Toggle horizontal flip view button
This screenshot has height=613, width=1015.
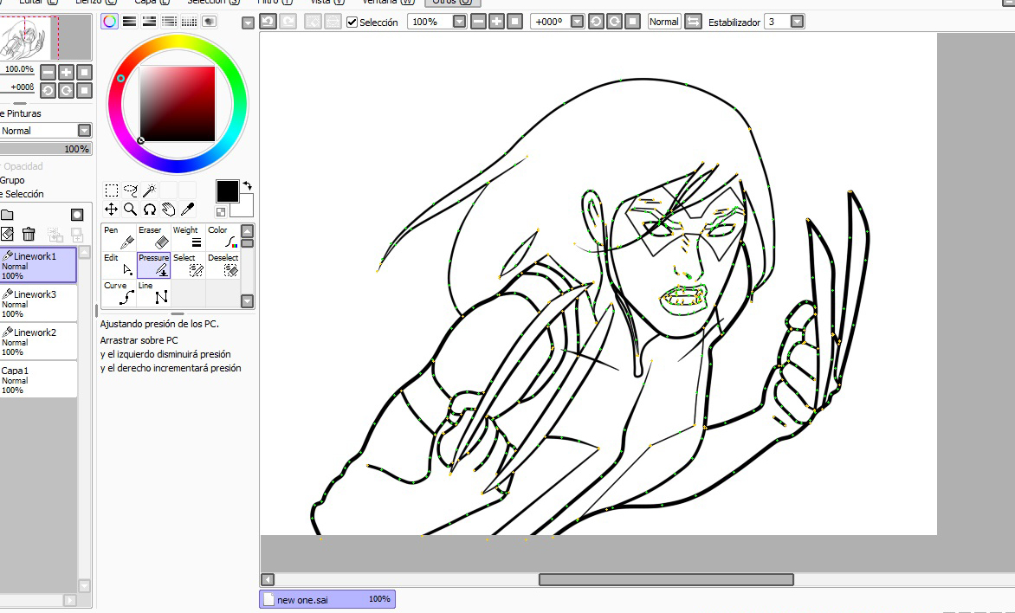[693, 22]
